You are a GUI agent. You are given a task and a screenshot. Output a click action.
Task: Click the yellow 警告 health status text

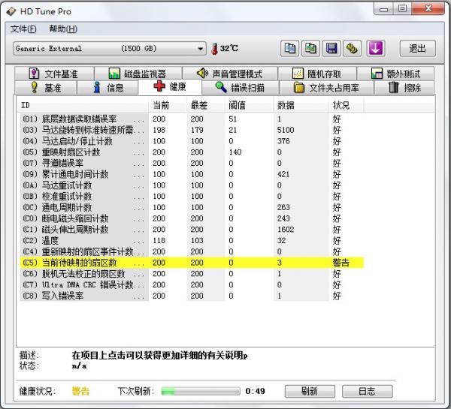pos(80,391)
